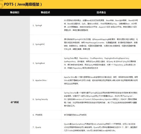Viewport: 141px width, 134px height.
Task: Click the Spring Security description paragraph
Action: (101, 99)
